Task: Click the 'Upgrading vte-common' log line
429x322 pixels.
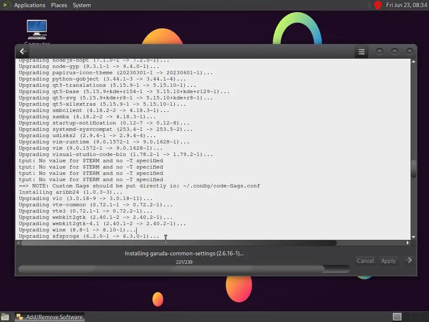Action: pos(96,205)
